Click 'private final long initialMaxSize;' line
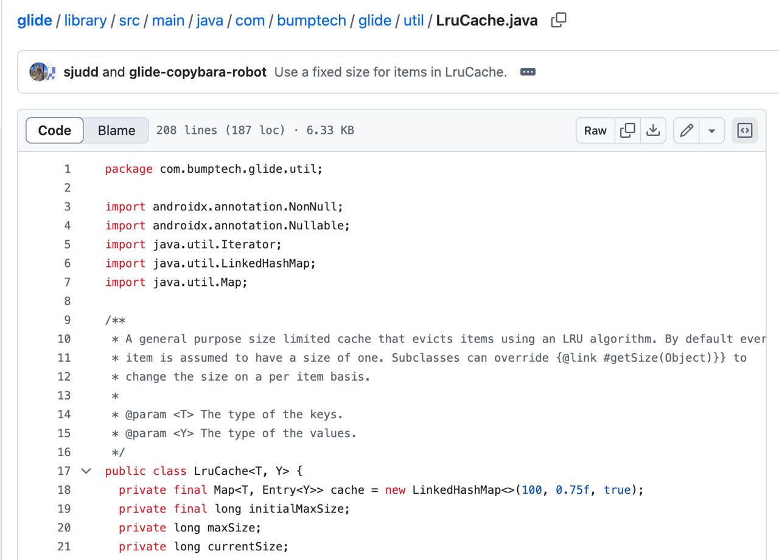Viewport: 779px width, 560px height. tap(234, 508)
